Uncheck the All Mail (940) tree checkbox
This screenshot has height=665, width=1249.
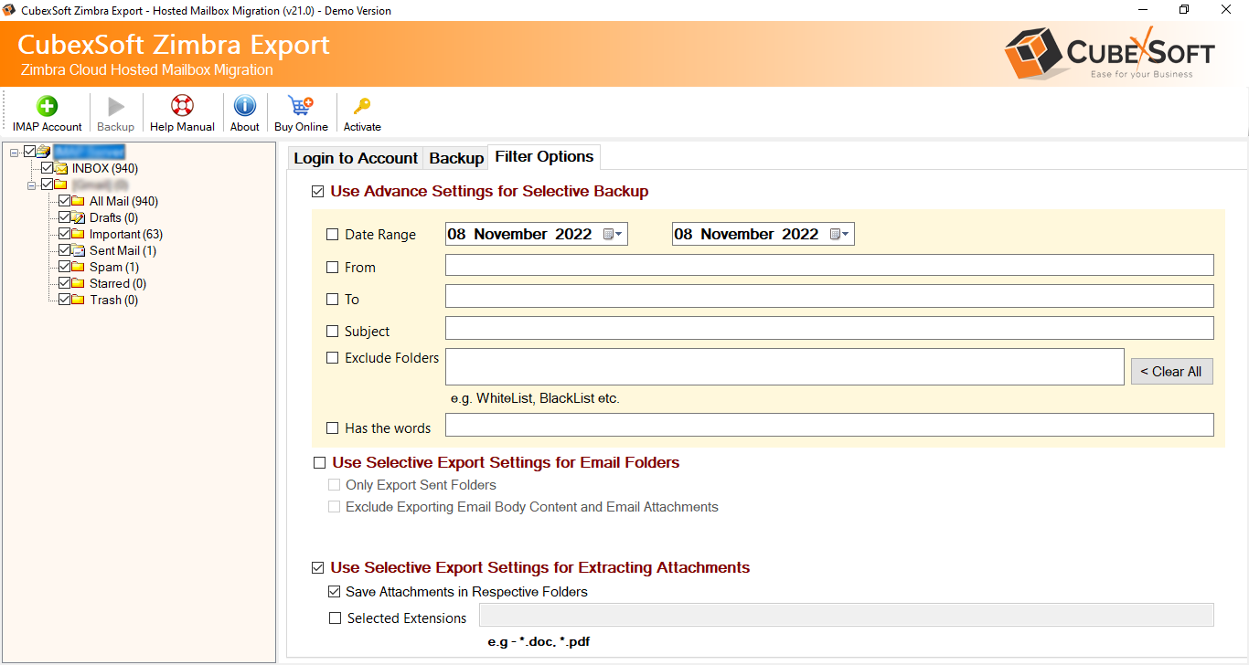(64, 201)
